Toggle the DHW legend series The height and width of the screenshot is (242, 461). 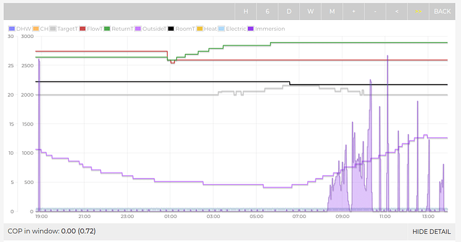20,29
